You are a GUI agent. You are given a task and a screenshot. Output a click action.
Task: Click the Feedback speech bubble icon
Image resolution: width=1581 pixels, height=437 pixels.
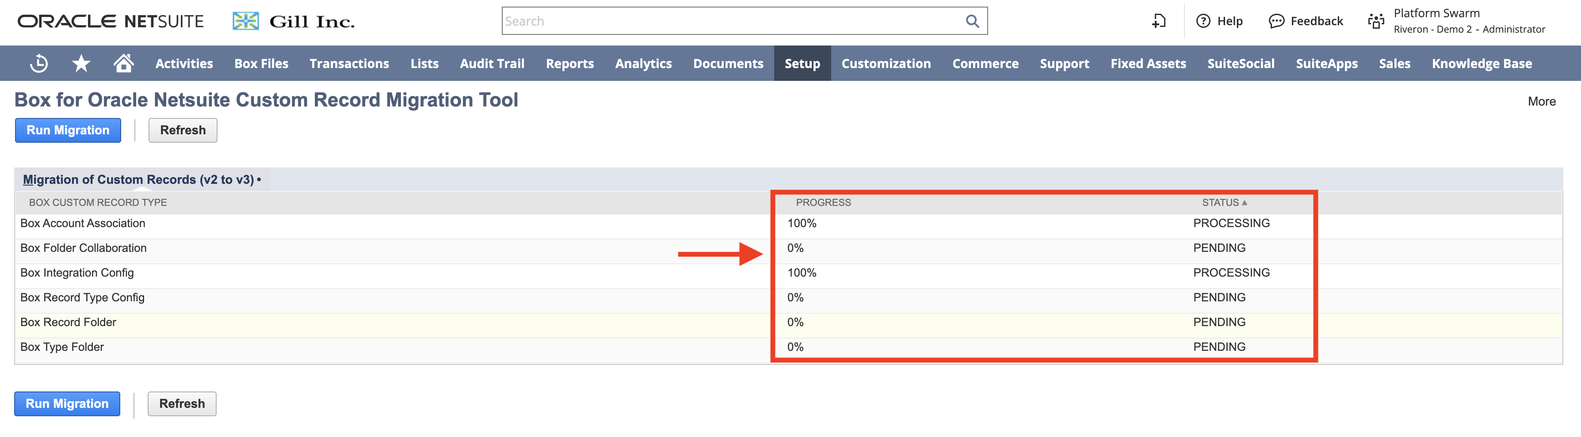pyautogui.click(x=1276, y=21)
